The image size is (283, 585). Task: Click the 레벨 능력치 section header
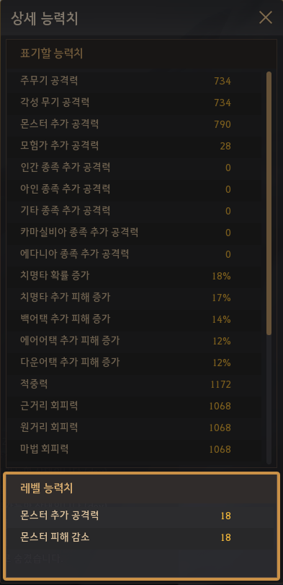tap(47, 488)
